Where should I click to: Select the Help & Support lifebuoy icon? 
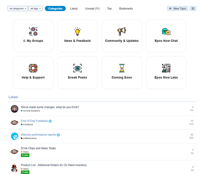(33, 68)
